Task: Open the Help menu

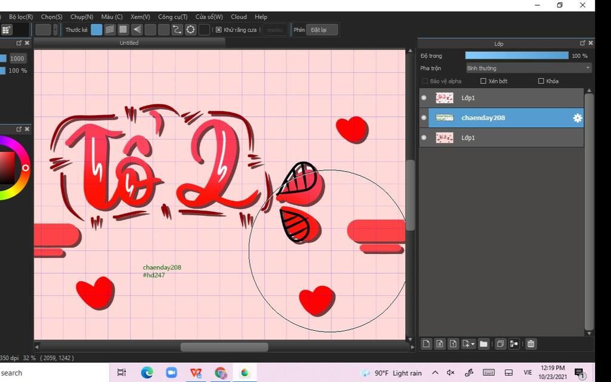Action: (261, 17)
